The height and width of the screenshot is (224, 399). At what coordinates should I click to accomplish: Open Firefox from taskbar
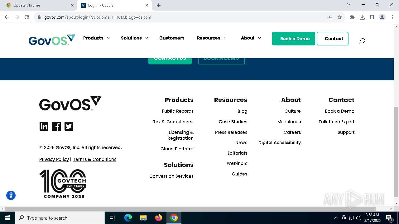[159, 218]
